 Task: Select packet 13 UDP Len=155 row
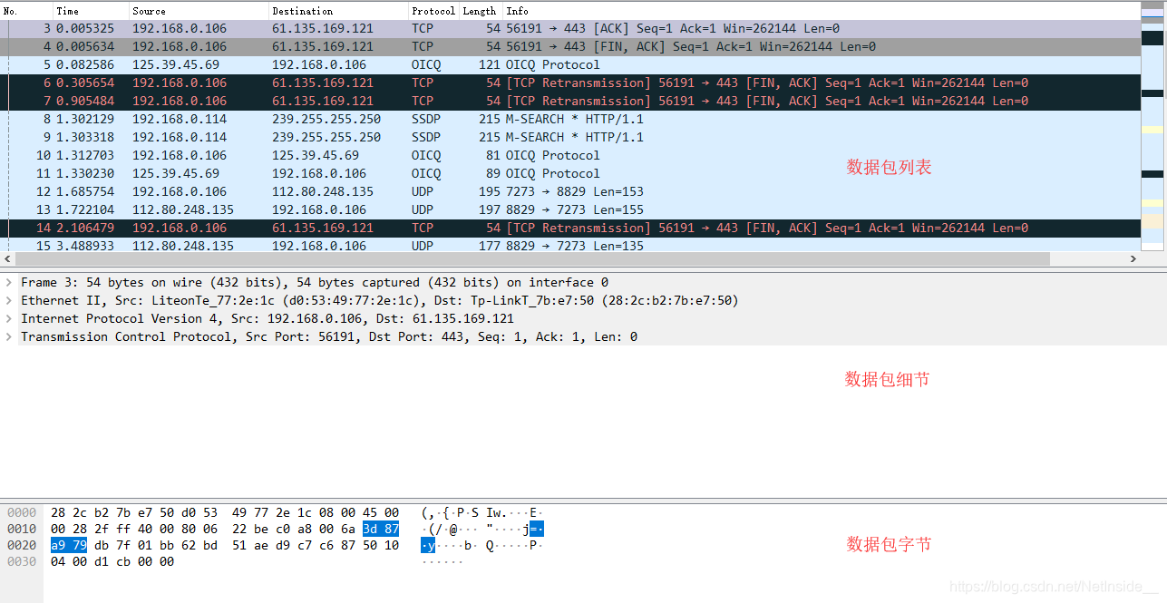[x=570, y=210]
